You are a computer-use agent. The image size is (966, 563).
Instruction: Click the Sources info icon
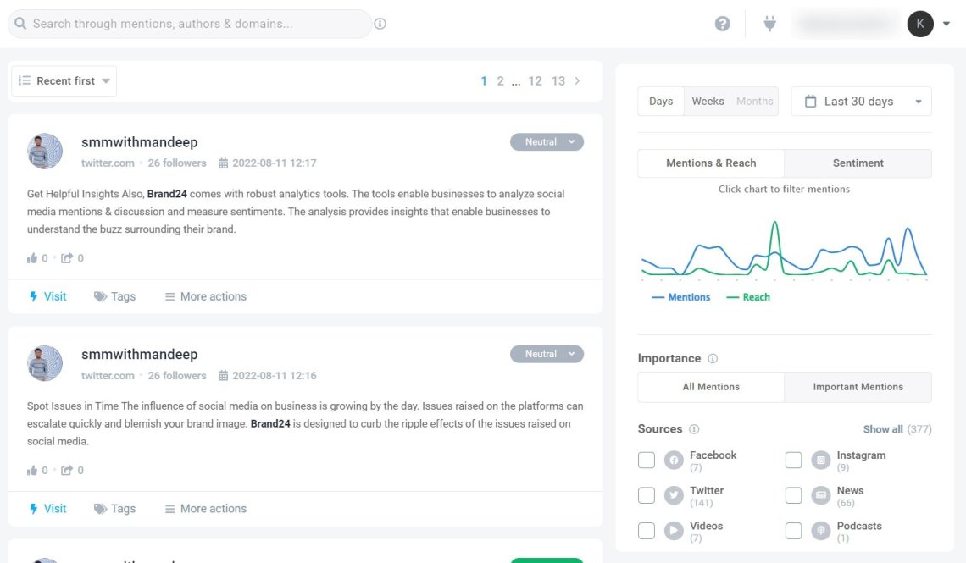[x=694, y=429]
